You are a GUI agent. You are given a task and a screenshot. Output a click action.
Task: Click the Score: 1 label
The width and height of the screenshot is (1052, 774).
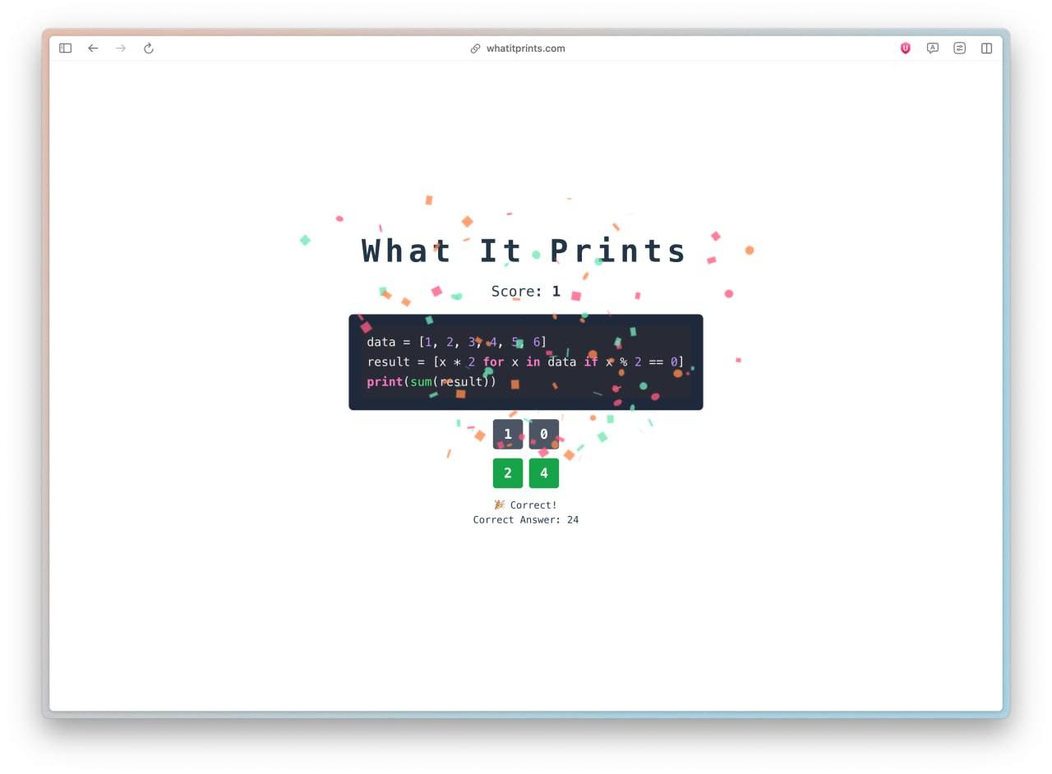[x=526, y=291]
